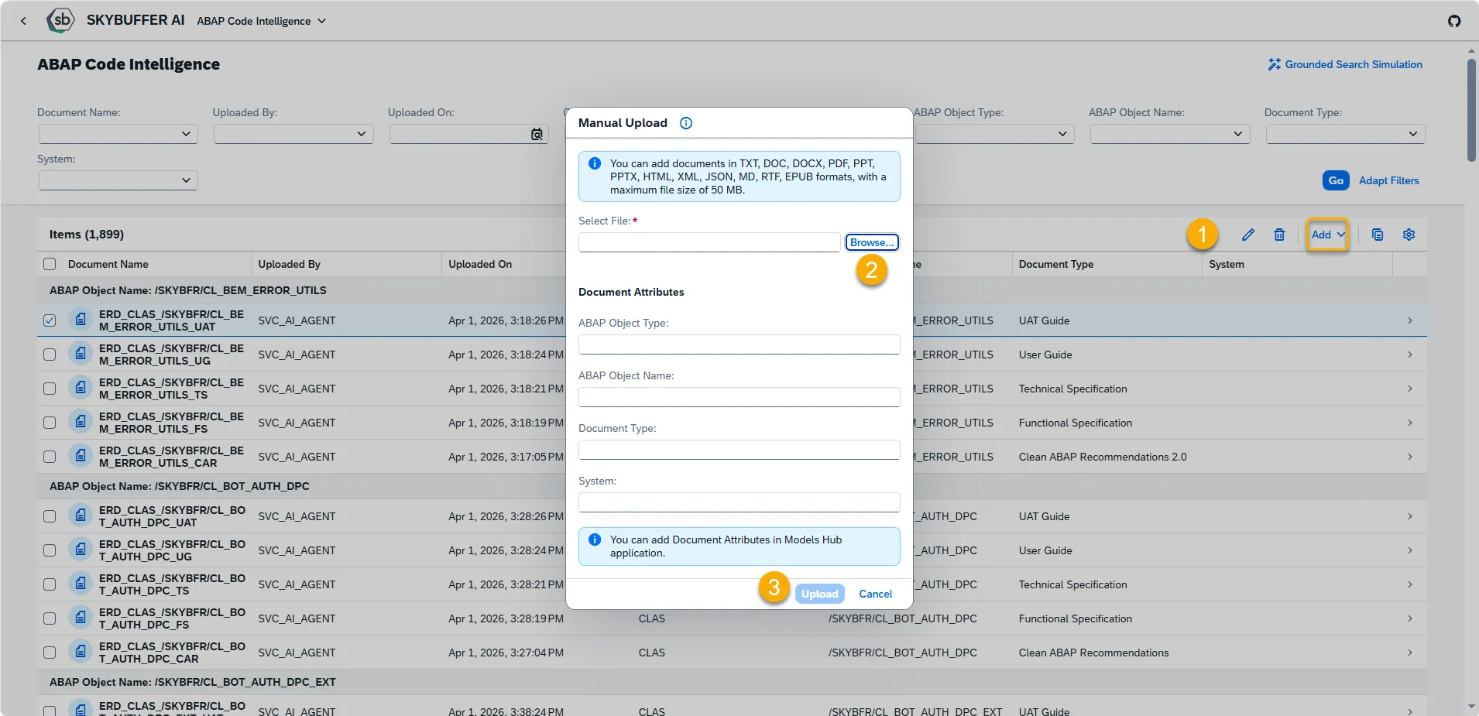Open the GitHub icon in the header
The image size is (1479, 716).
[1454, 21]
